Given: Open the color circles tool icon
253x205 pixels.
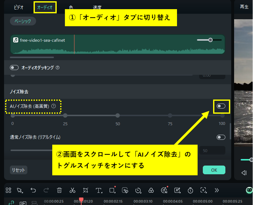Looking at the screenshot, I should tap(151, 190).
